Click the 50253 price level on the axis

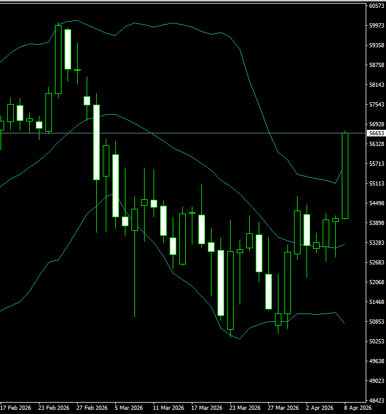[376, 342]
